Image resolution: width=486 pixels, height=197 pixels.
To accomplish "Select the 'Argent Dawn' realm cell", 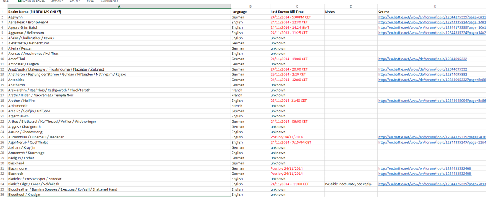I will point(119,116).
